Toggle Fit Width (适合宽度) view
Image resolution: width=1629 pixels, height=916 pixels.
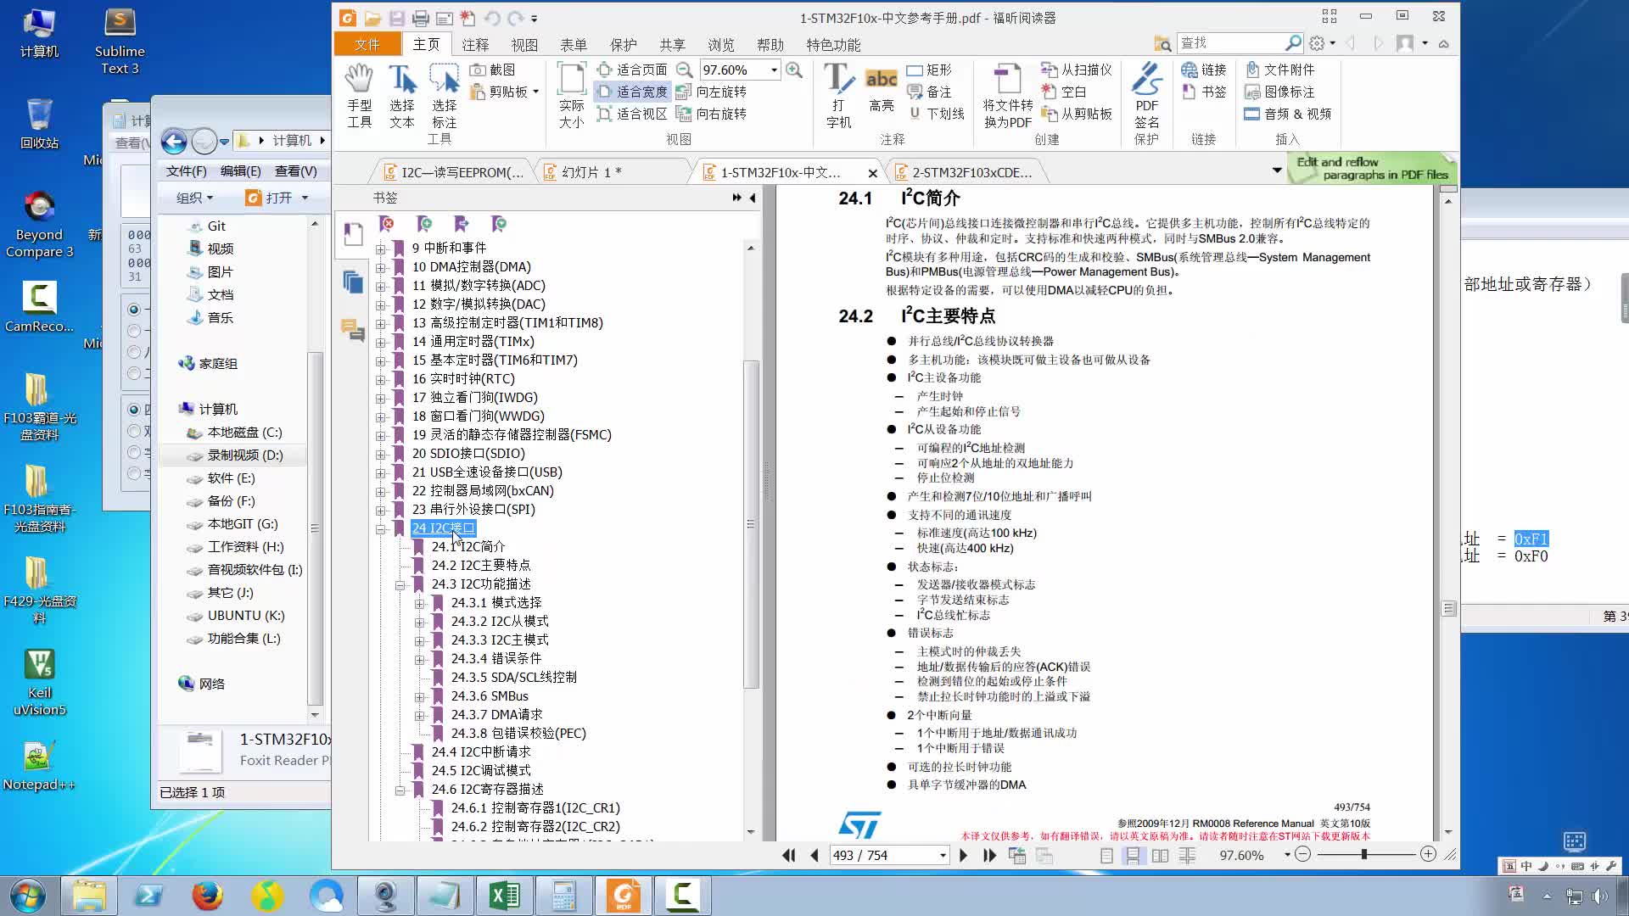click(x=632, y=92)
